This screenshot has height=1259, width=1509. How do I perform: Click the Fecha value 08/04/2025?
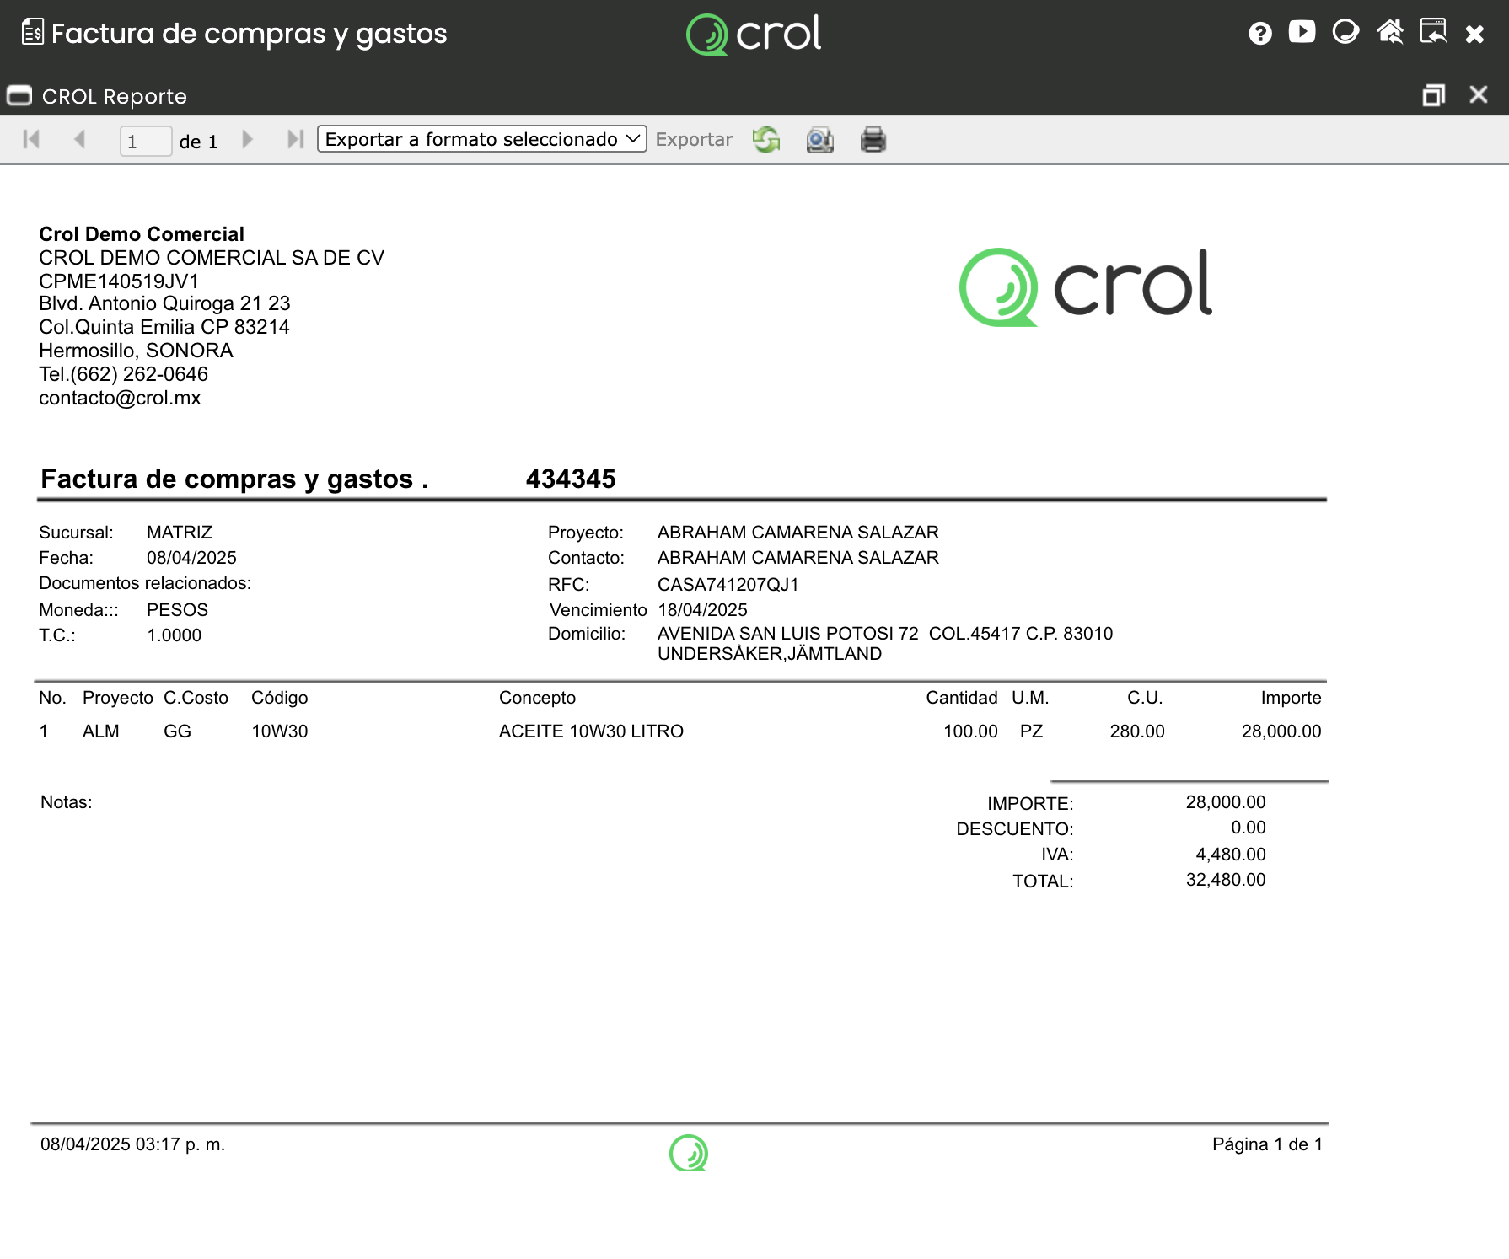point(191,558)
